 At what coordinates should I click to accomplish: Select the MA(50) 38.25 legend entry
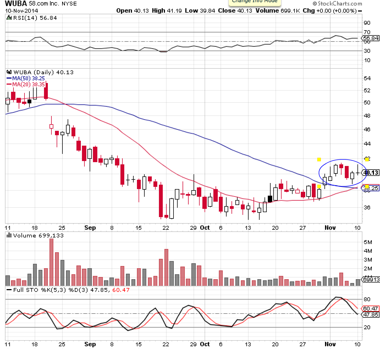coord(26,79)
